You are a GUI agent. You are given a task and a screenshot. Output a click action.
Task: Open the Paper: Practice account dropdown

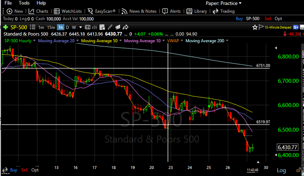click(x=223, y=3)
